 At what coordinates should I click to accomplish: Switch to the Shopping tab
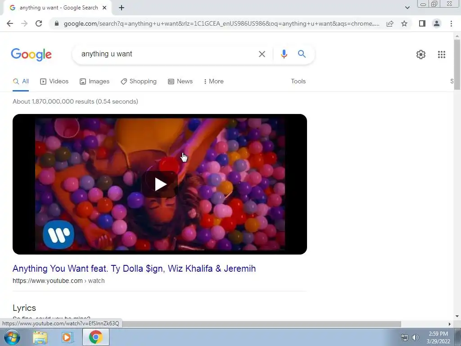(139, 82)
